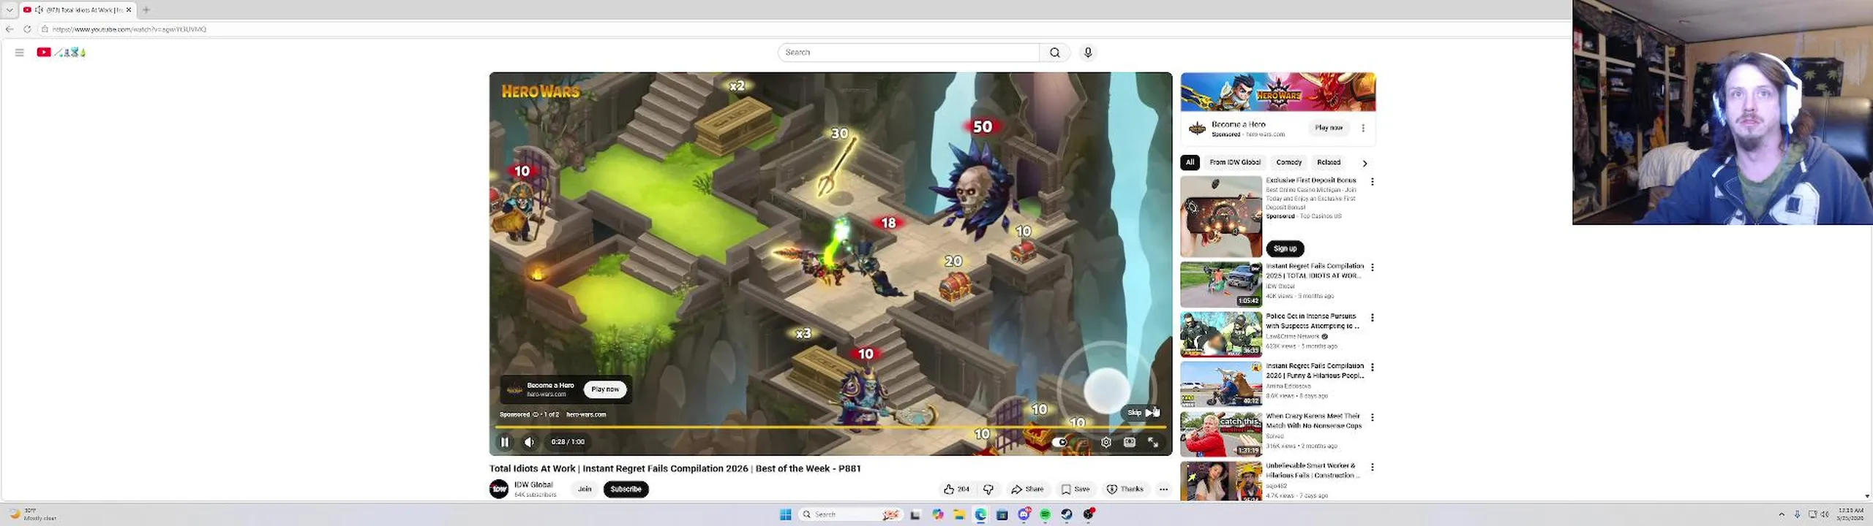Click the Windows taskbar search box
Image resolution: width=1873 pixels, height=526 pixels.
(x=850, y=514)
